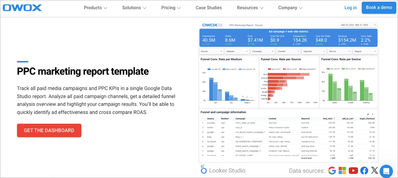Click the tallest blue cpm bar
The image size is (398, 178).
click(x=211, y=89)
